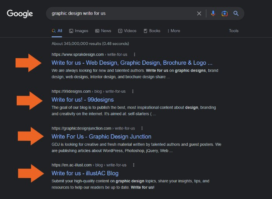Viewport: 272px width, 199px height.
Task: Open options menu for en.ac-illust.com result
Action: 133,165
